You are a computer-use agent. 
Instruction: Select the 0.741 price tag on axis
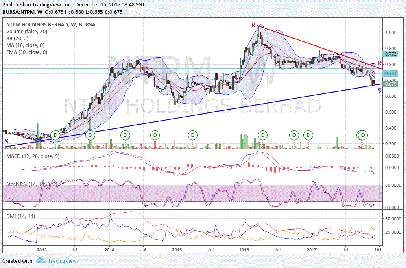point(391,73)
